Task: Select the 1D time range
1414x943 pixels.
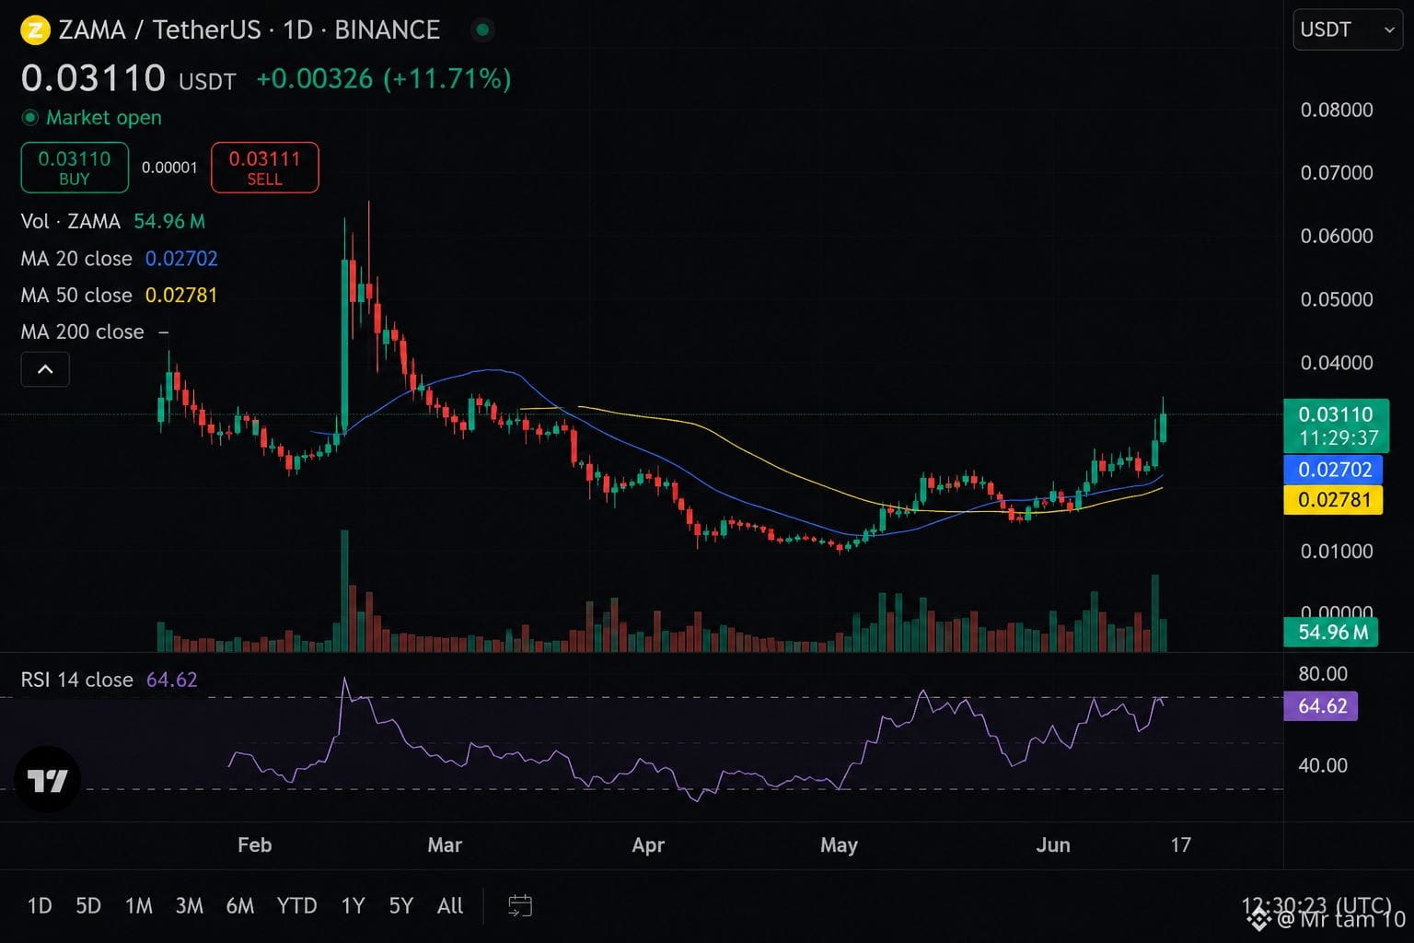Action: click(40, 906)
